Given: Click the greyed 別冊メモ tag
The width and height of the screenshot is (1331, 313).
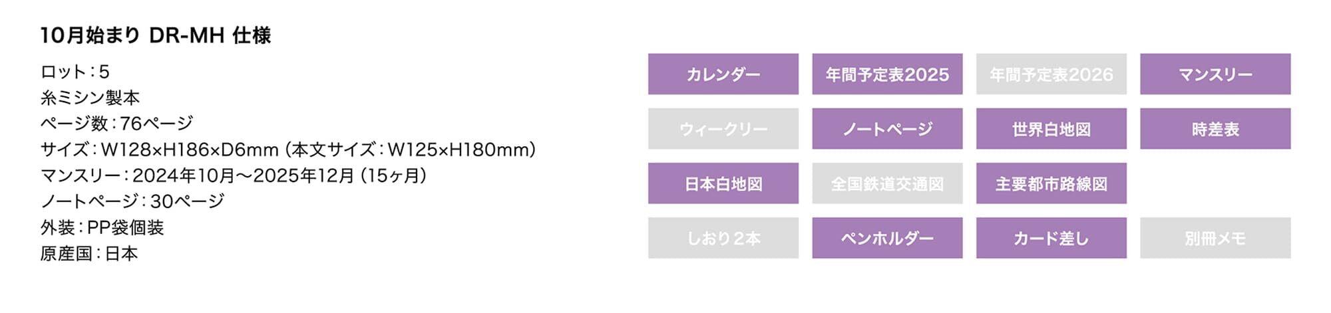Looking at the screenshot, I should 1215,238.
